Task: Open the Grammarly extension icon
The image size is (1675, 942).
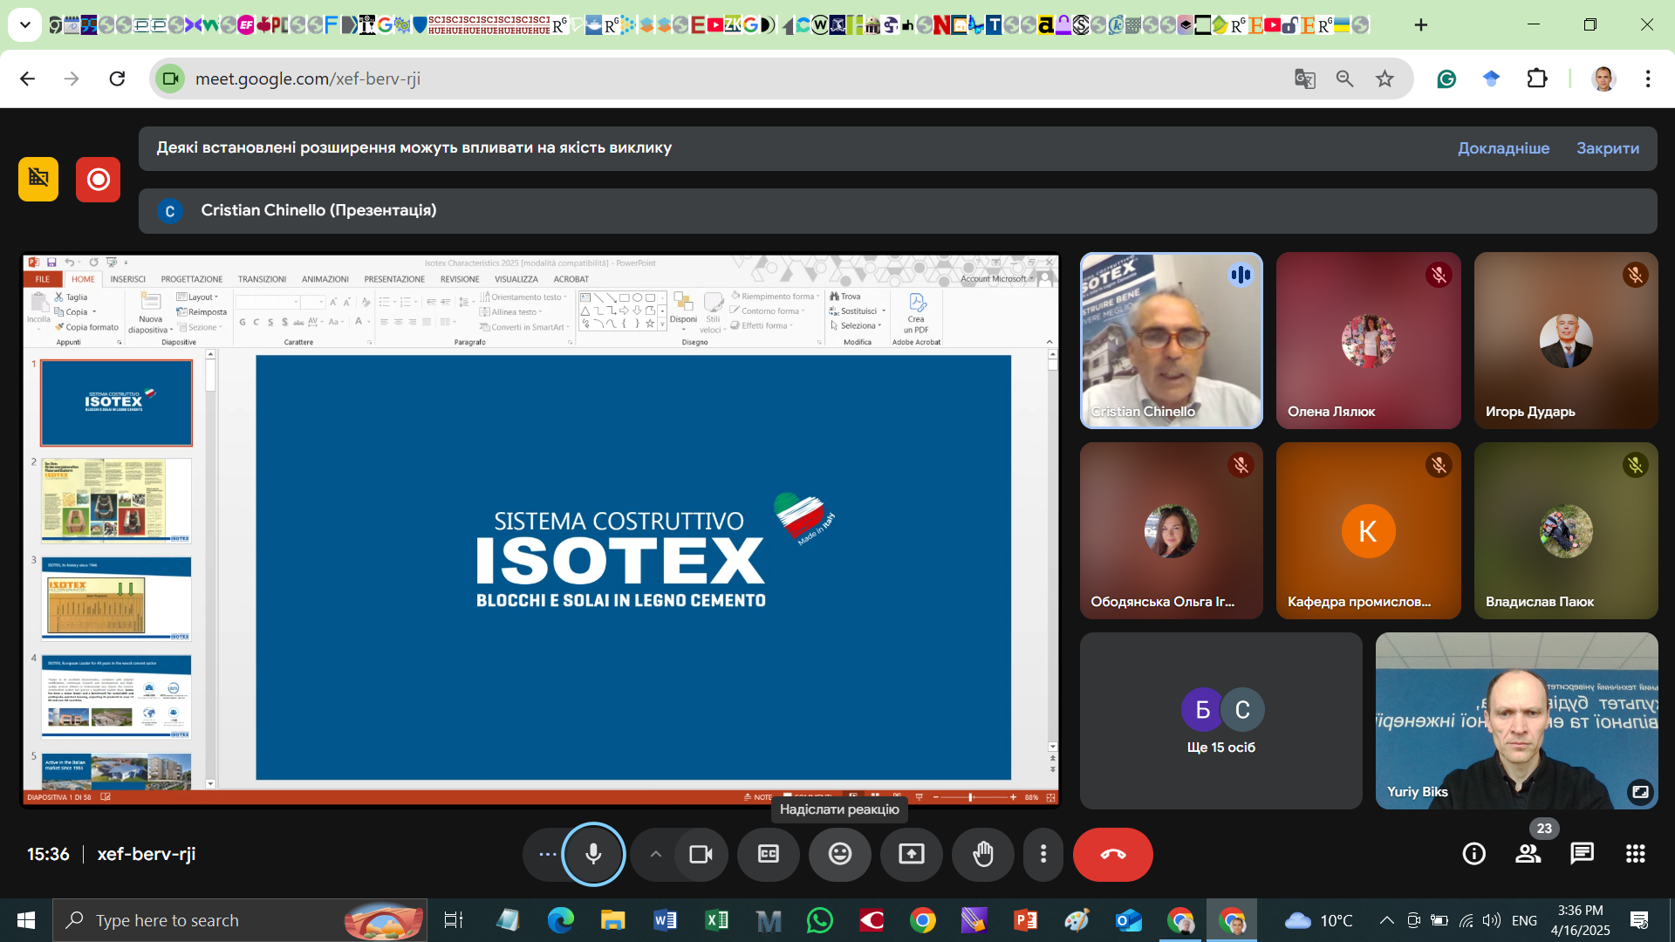Action: point(1446,78)
